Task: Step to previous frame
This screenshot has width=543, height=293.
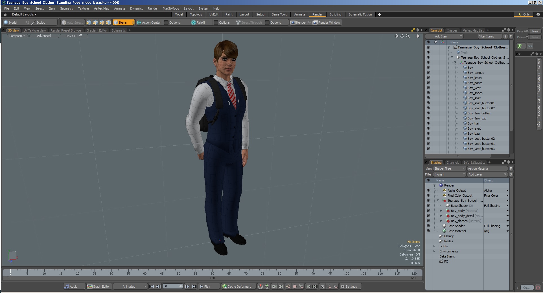Action: 158,287
